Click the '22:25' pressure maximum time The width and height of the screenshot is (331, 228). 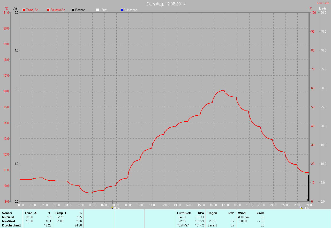click(x=182, y=221)
